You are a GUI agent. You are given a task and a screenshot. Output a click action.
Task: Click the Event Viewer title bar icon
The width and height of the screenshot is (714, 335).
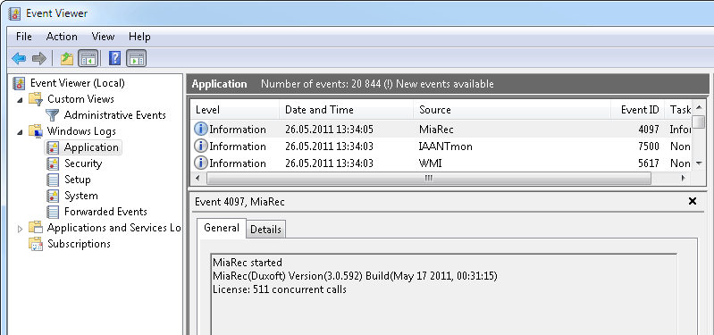[x=14, y=13]
